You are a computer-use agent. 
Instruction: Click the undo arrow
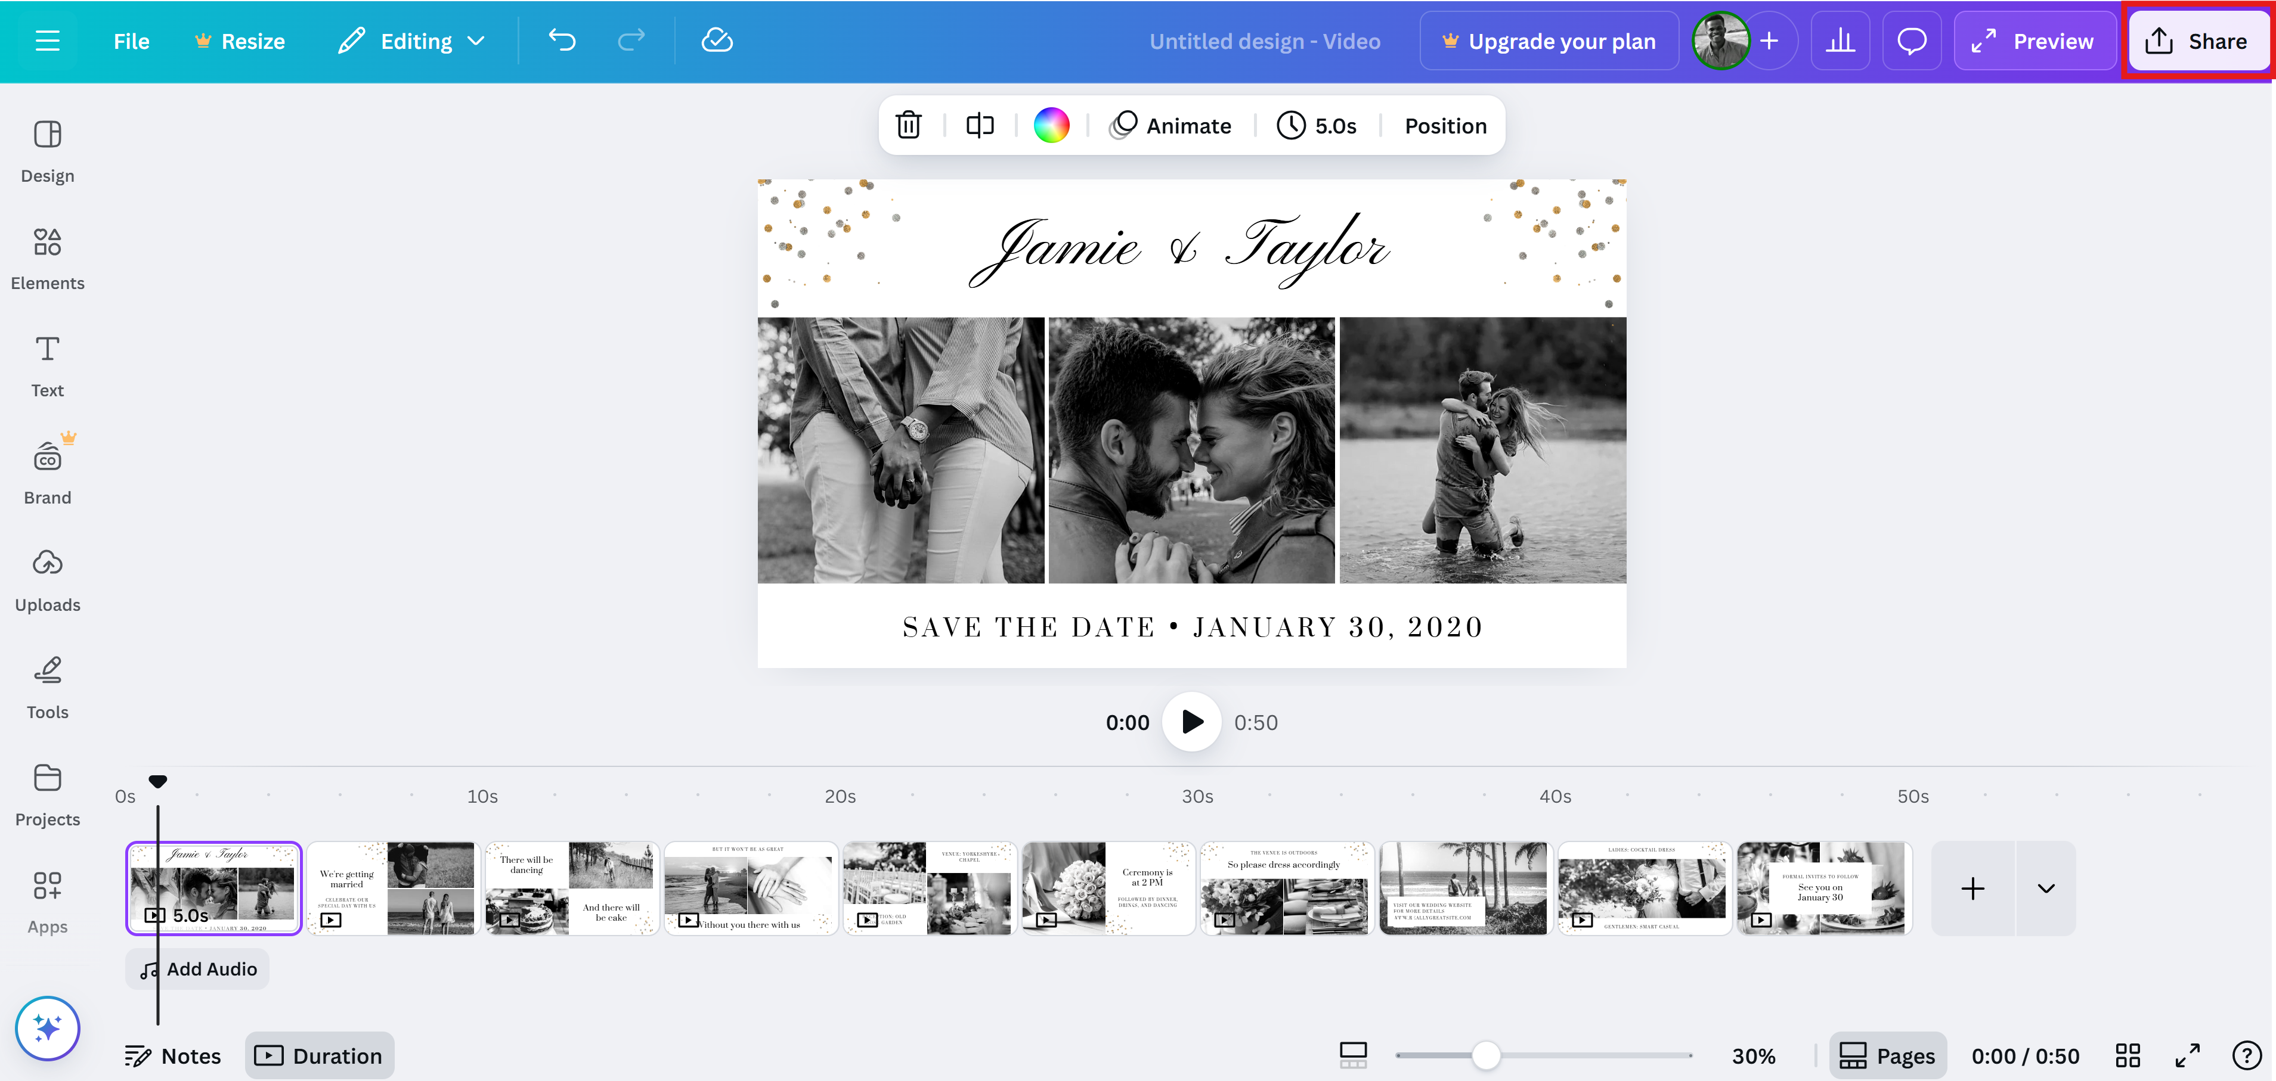562,40
